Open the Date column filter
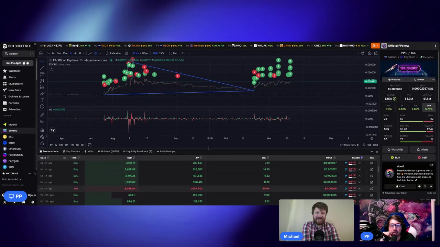 [x=48, y=158]
